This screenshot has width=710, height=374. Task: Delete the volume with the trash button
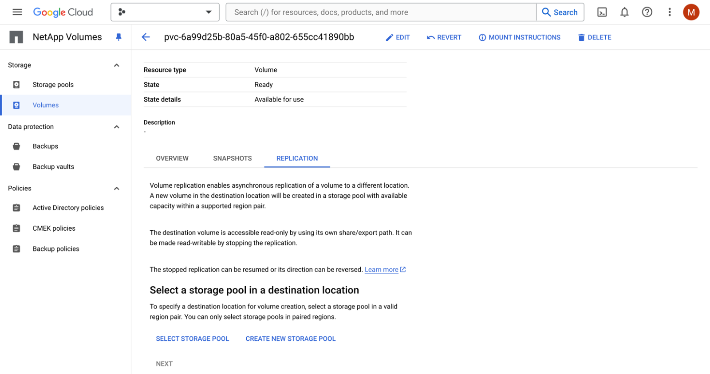[x=594, y=38]
